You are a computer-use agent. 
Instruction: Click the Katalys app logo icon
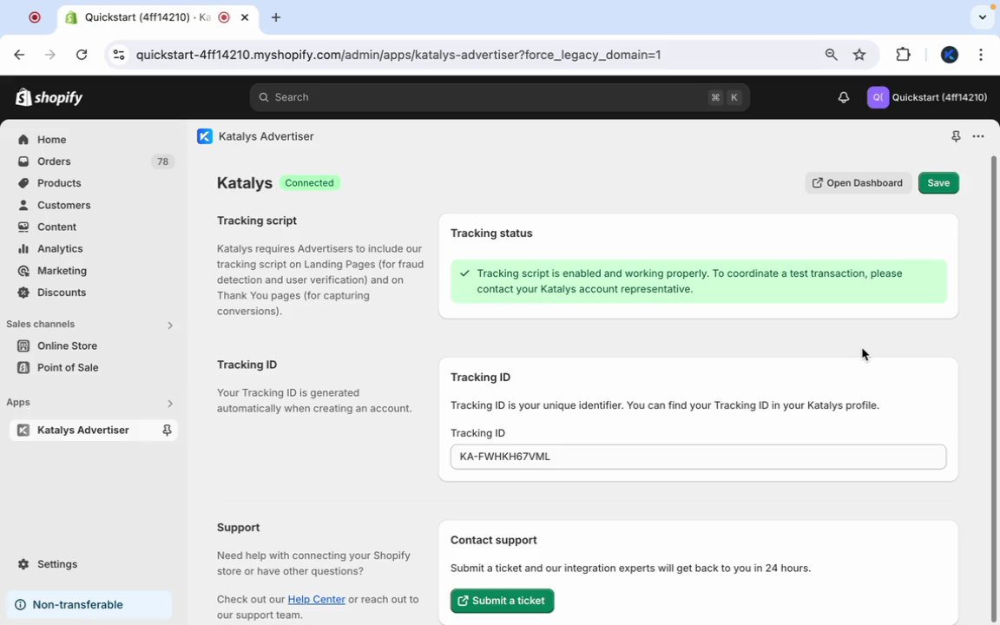(205, 136)
